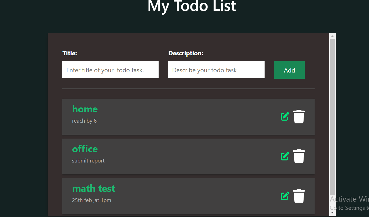The height and width of the screenshot is (217, 369).
Task: Select the 'office' task title
Action: [x=85, y=149]
